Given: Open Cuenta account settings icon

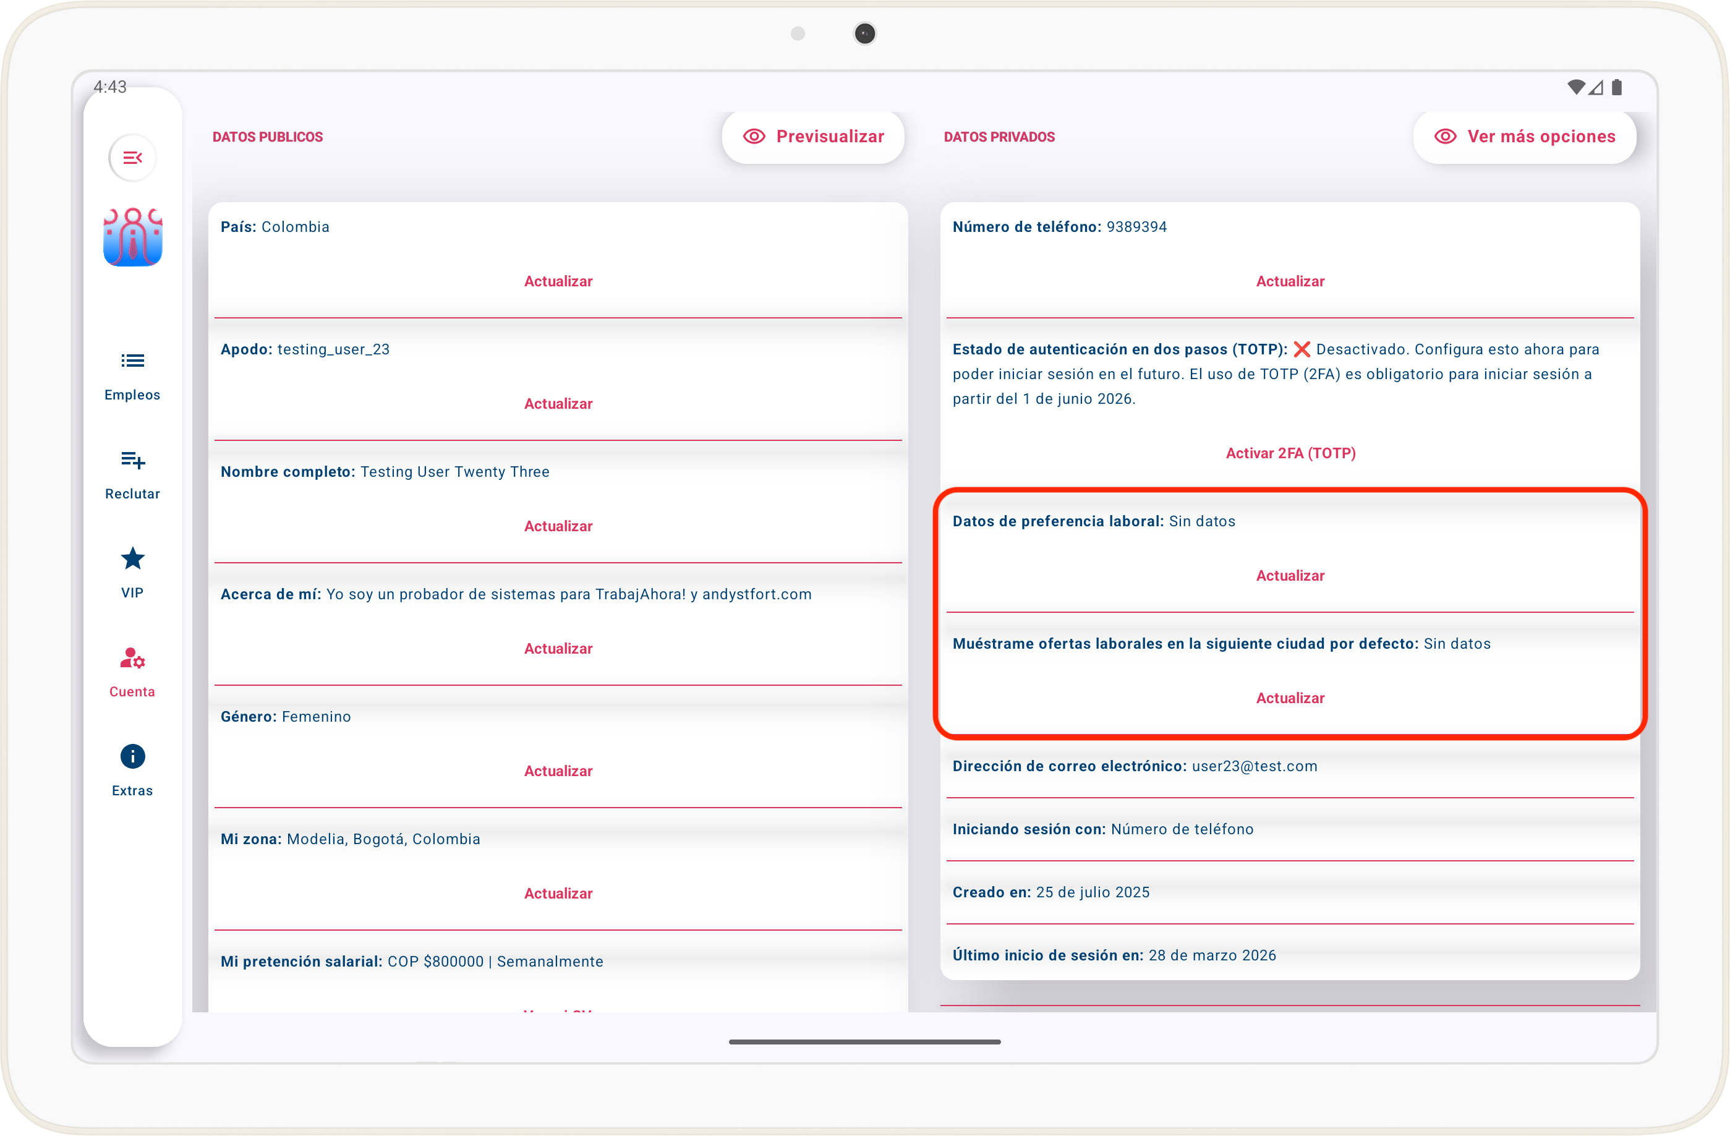Looking at the screenshot, I should tap(132, 659).
